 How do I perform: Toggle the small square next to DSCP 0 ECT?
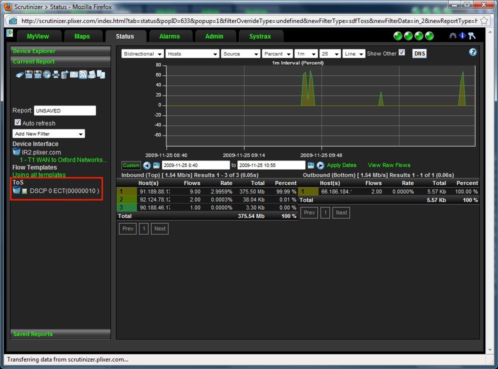pos(24,191)
